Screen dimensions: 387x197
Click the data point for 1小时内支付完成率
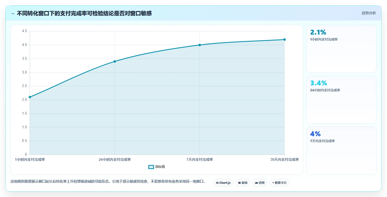30,97
